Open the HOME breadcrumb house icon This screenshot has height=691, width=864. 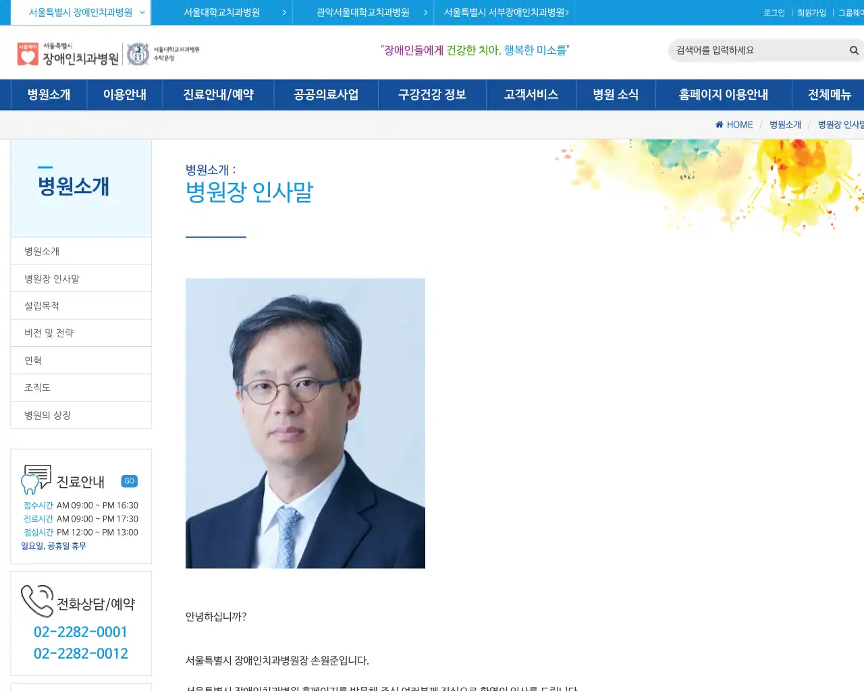(720, 124)
